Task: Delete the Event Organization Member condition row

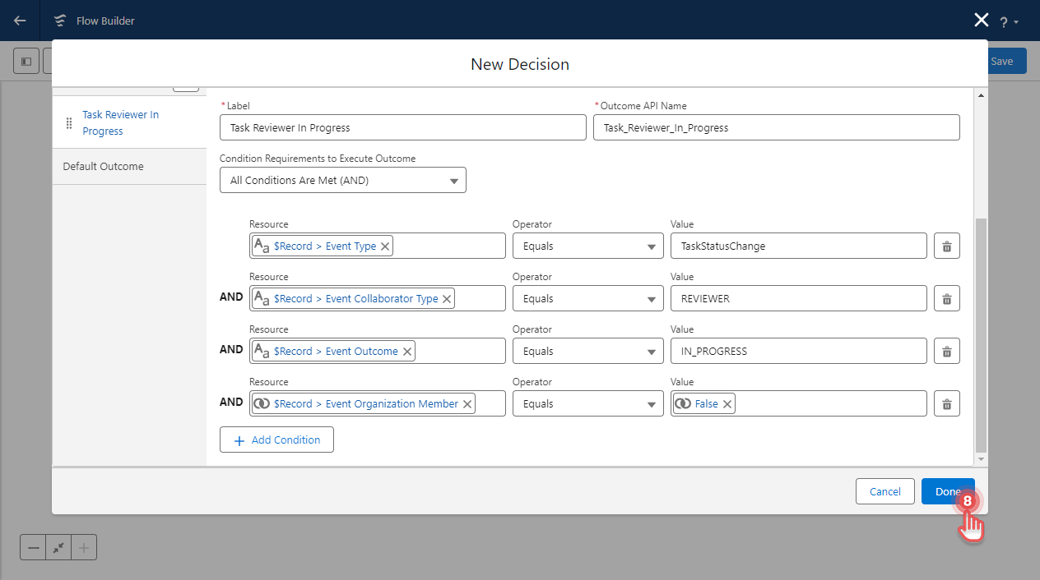Action: click(946, 403)
